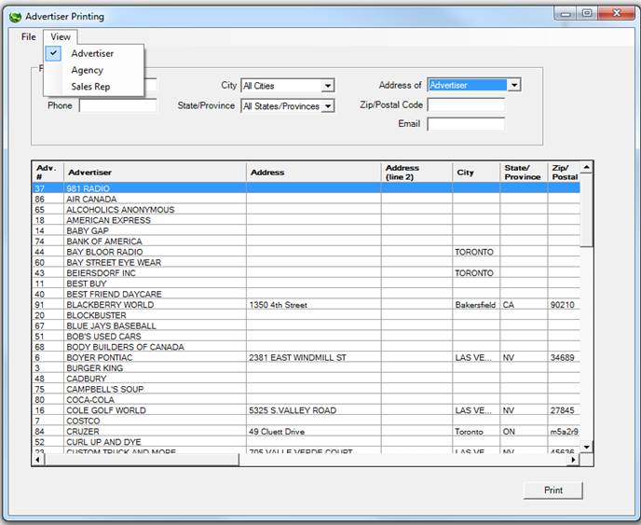641x525 pixels.
Task: Click the Advertiser Printing app icon in title bar
Action: point(14,17)
